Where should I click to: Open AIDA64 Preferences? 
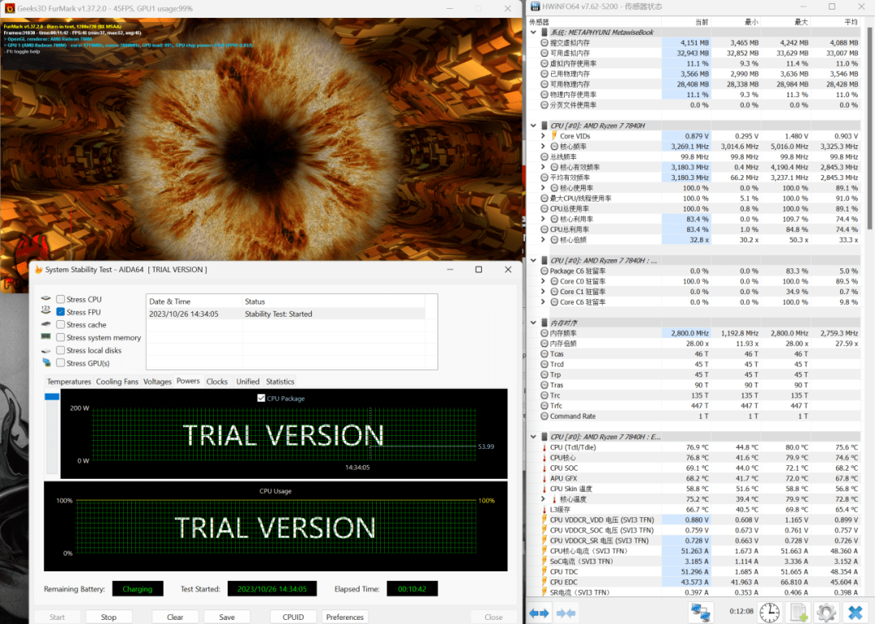point(345,617)
